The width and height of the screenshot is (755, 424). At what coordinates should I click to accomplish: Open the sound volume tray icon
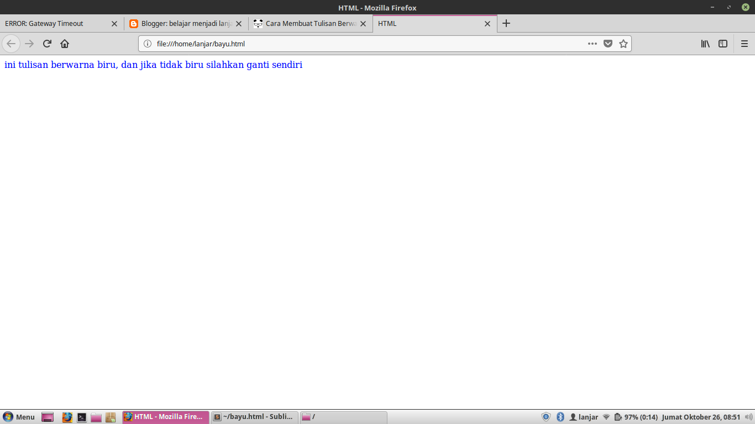(749, 417)
